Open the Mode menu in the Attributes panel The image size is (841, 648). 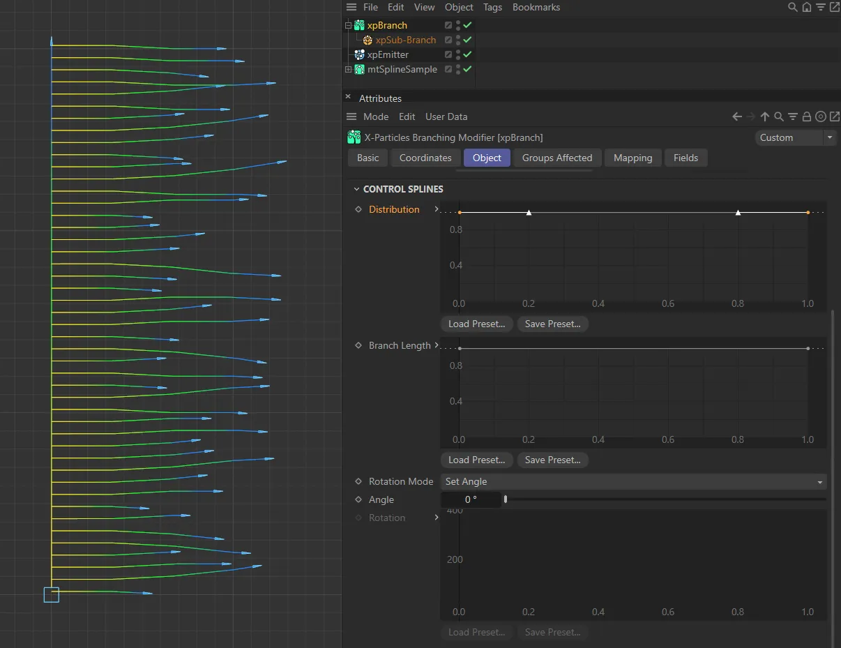pyautogui.click(x=376, y=116)
